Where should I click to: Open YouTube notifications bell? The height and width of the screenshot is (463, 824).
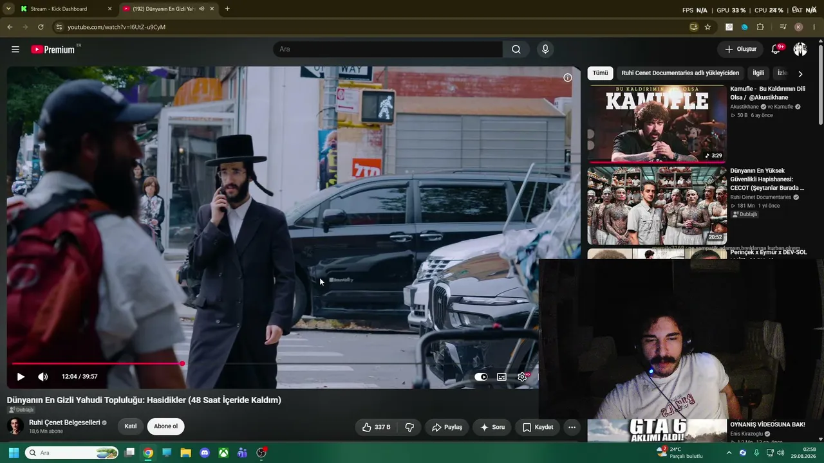[776, 50]
